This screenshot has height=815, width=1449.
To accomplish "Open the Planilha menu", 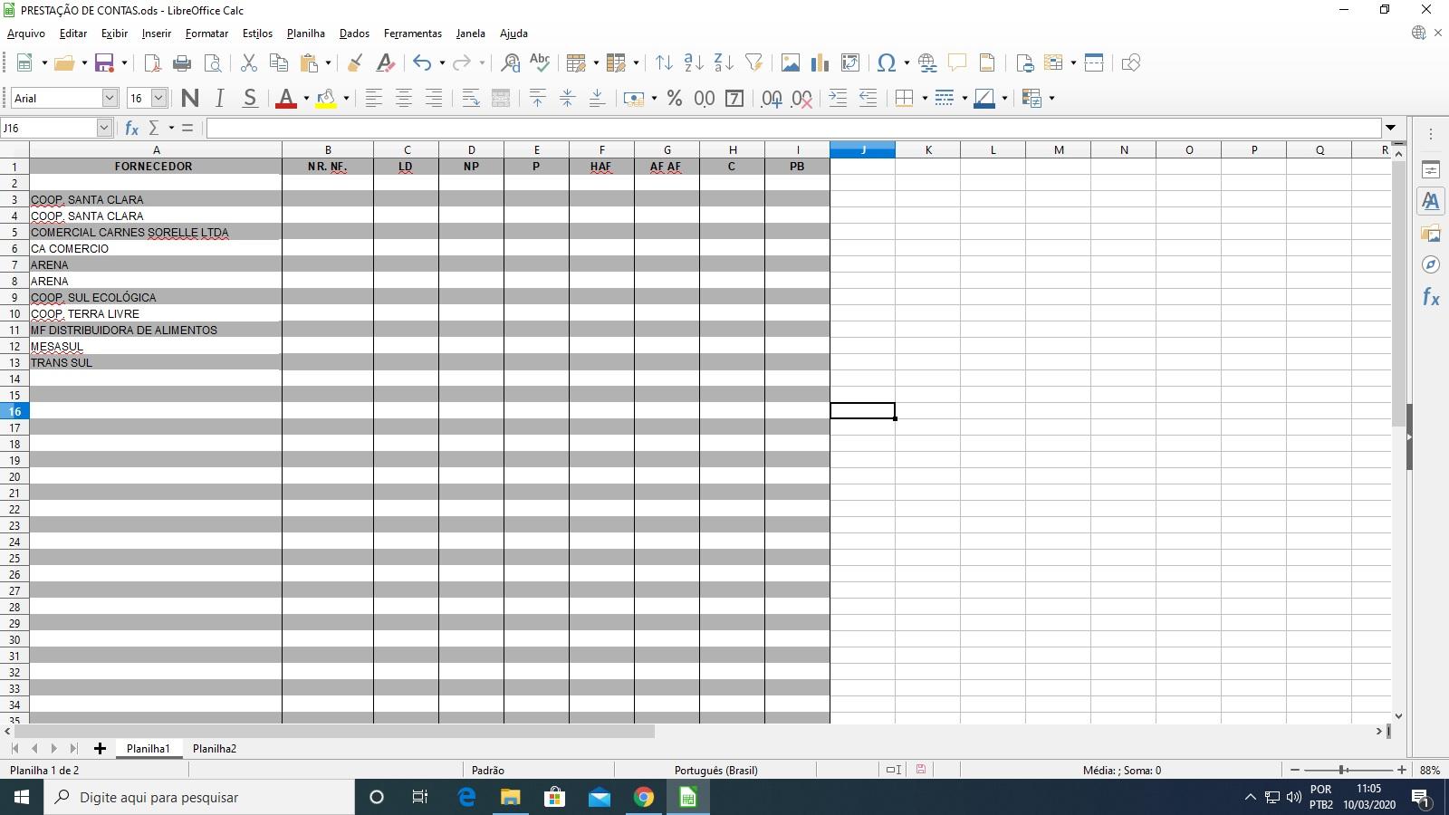I will (305, 34).
